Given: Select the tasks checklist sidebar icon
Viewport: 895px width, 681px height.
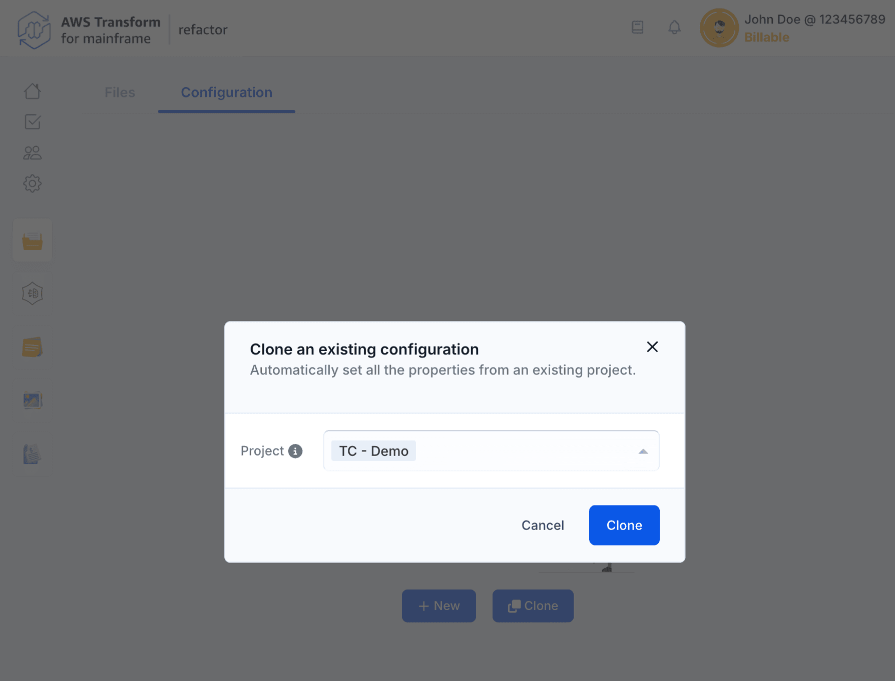Looking at the screenshot, I should pos(32,121).
